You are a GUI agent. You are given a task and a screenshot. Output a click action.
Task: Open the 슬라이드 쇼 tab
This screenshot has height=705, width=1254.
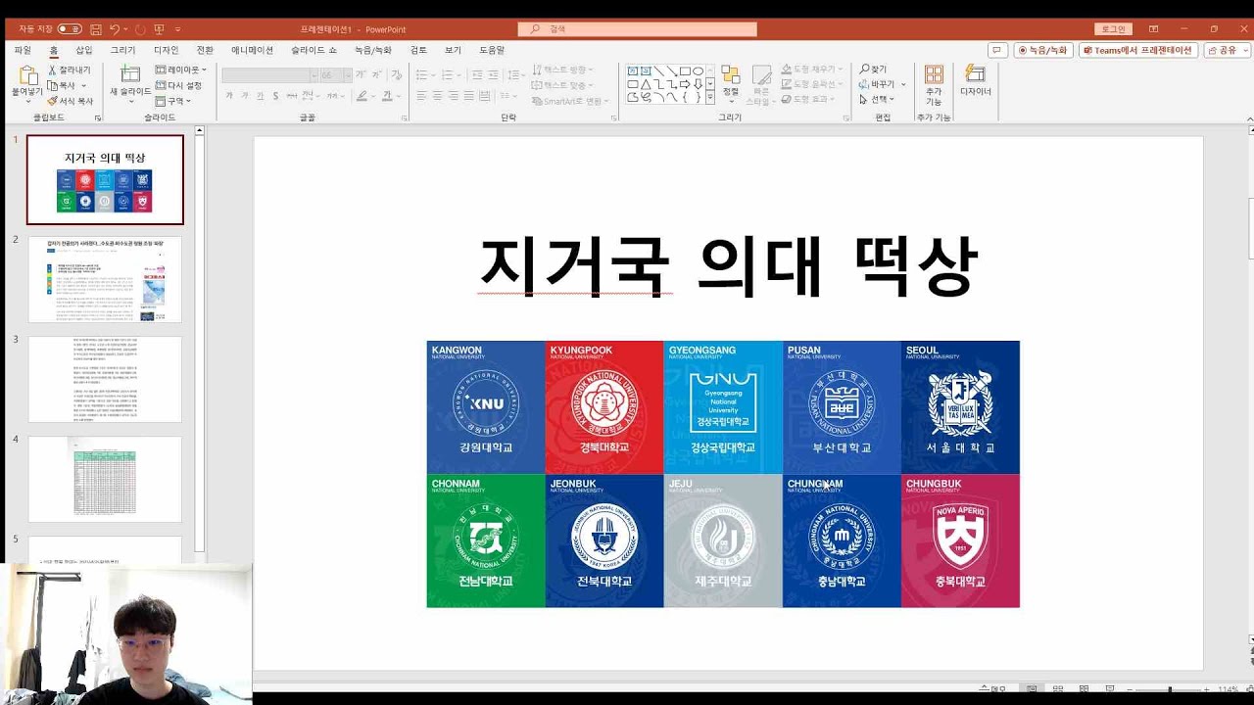click(x=313, y=50)
